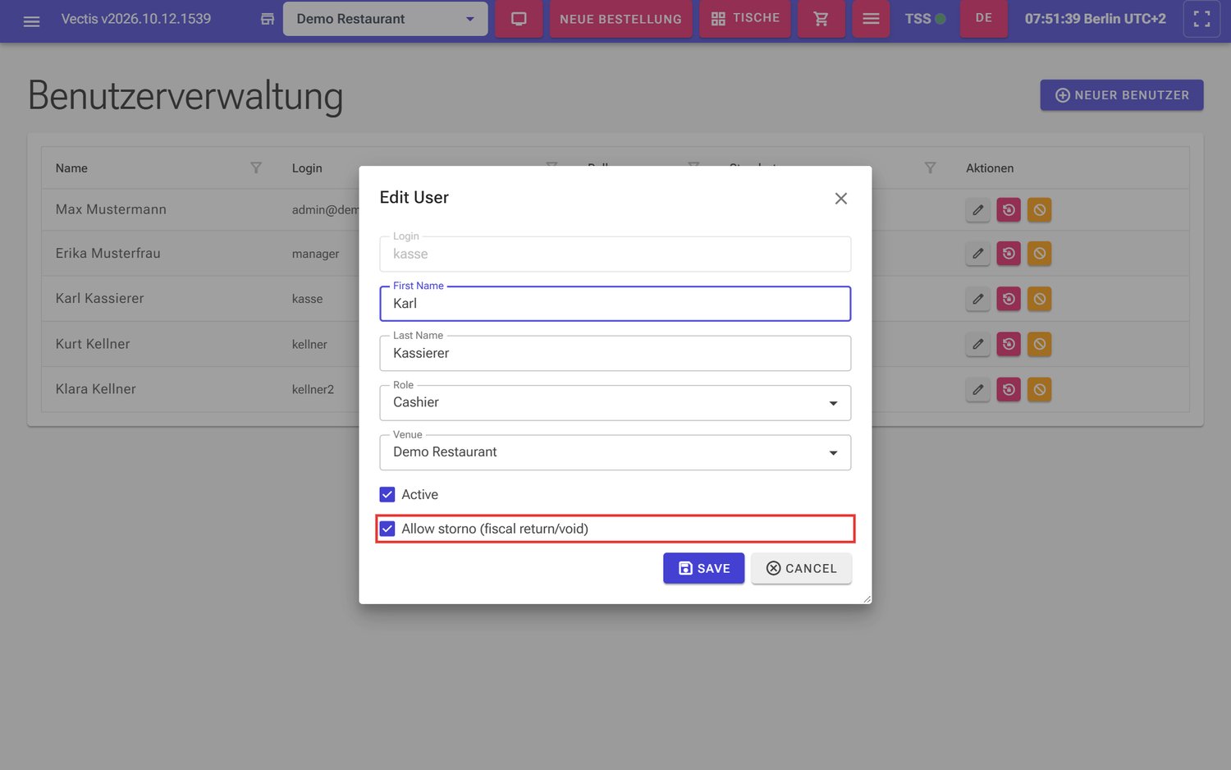Open the Venue dropdown in dialog
This screenshot has width=1231, height=770.
(x=615, y=452)
